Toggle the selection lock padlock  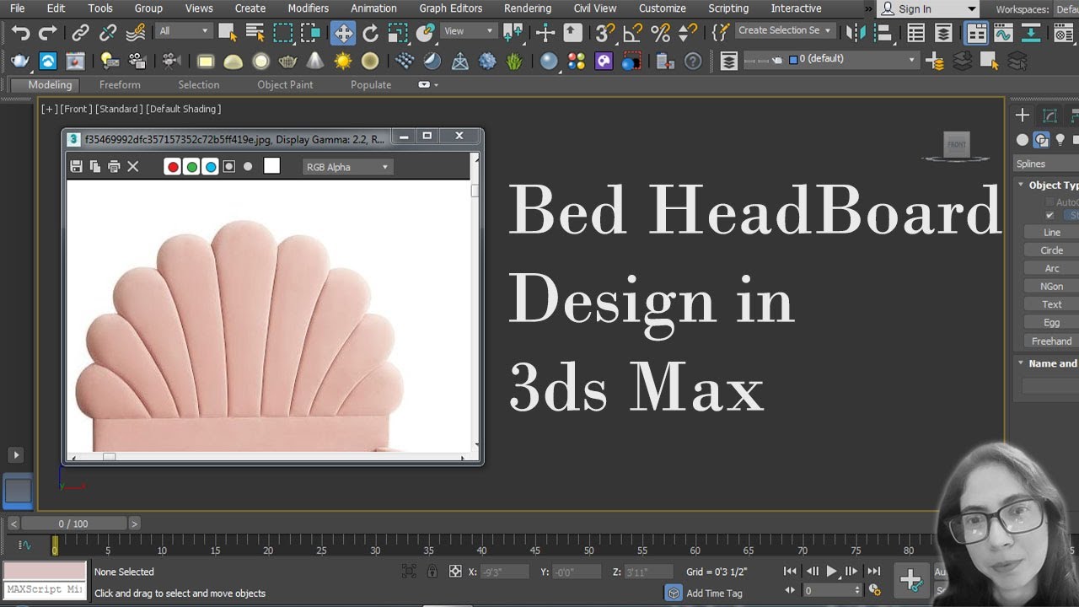432,572
